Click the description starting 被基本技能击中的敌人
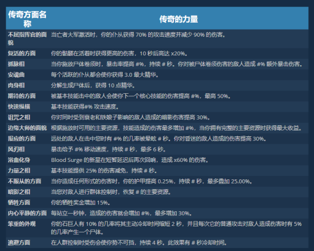Screen dimensions: 314x251 (x=141, y=96)
